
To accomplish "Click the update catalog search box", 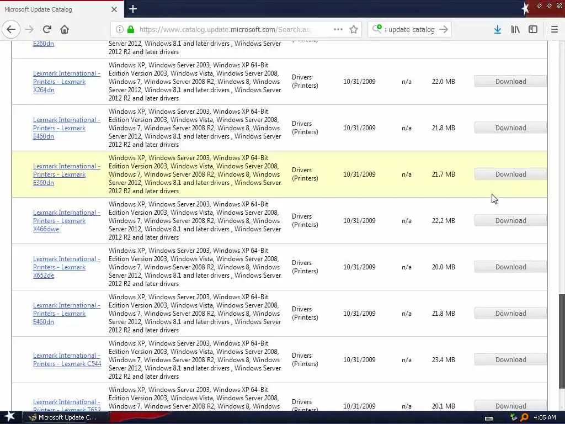I will pos(411,29).
